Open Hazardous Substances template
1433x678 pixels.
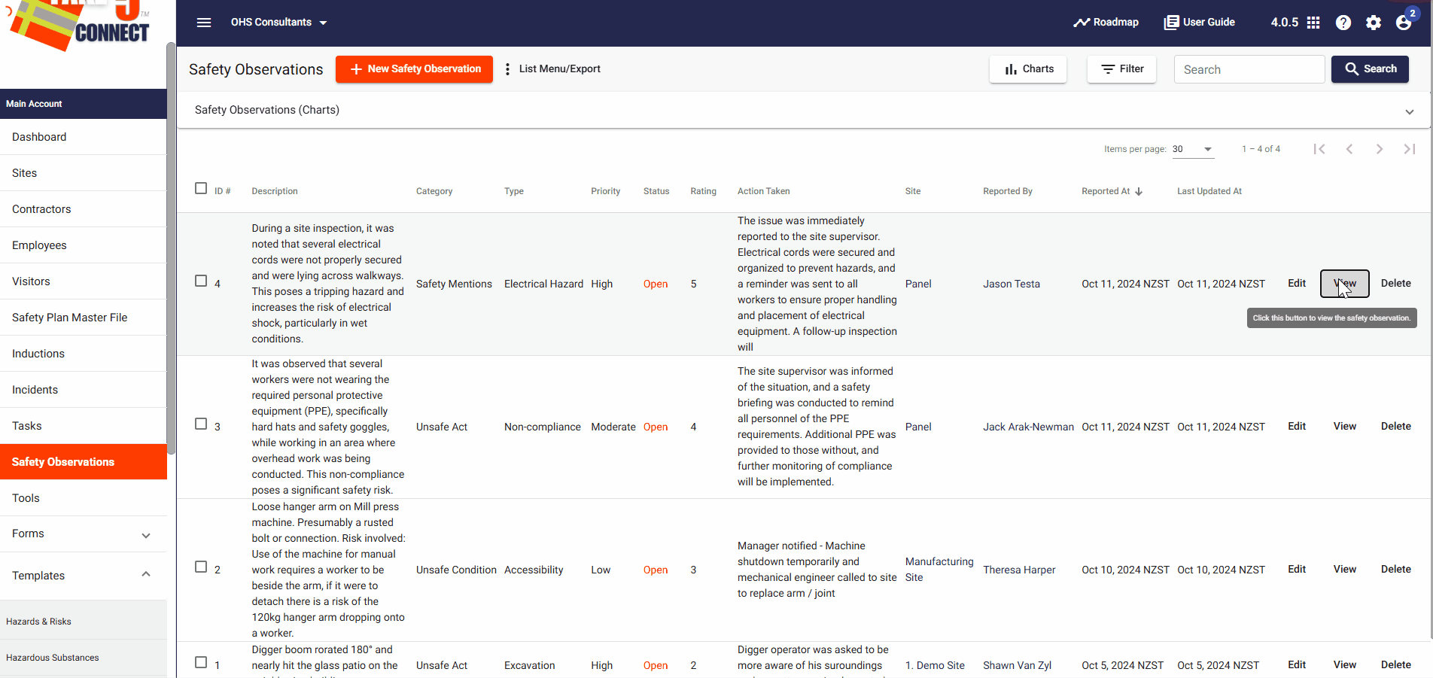(83, 658)
